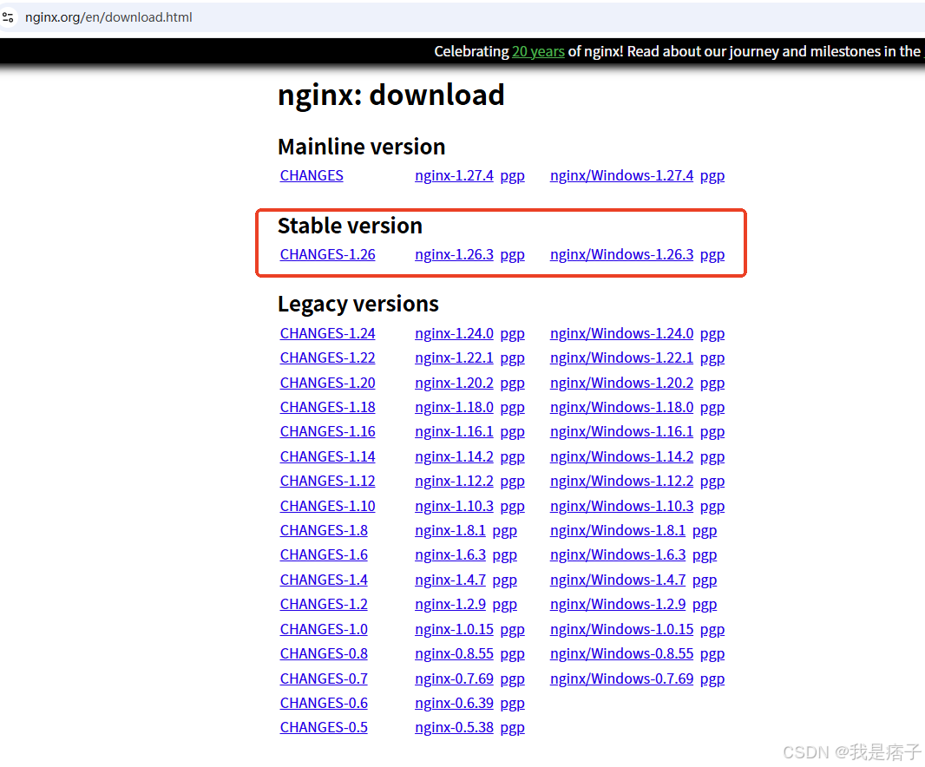Open pgp signature for nginx/Windows-1.2.9

tap(705, 605)
